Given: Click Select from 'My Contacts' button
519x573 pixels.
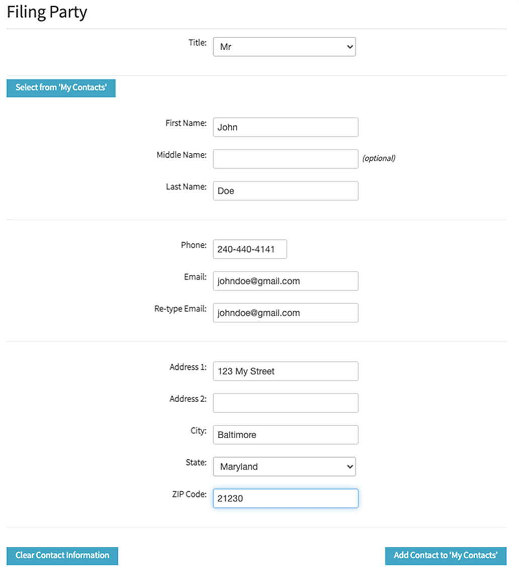Looking at the screenshot, I should (x=61, y=88).
